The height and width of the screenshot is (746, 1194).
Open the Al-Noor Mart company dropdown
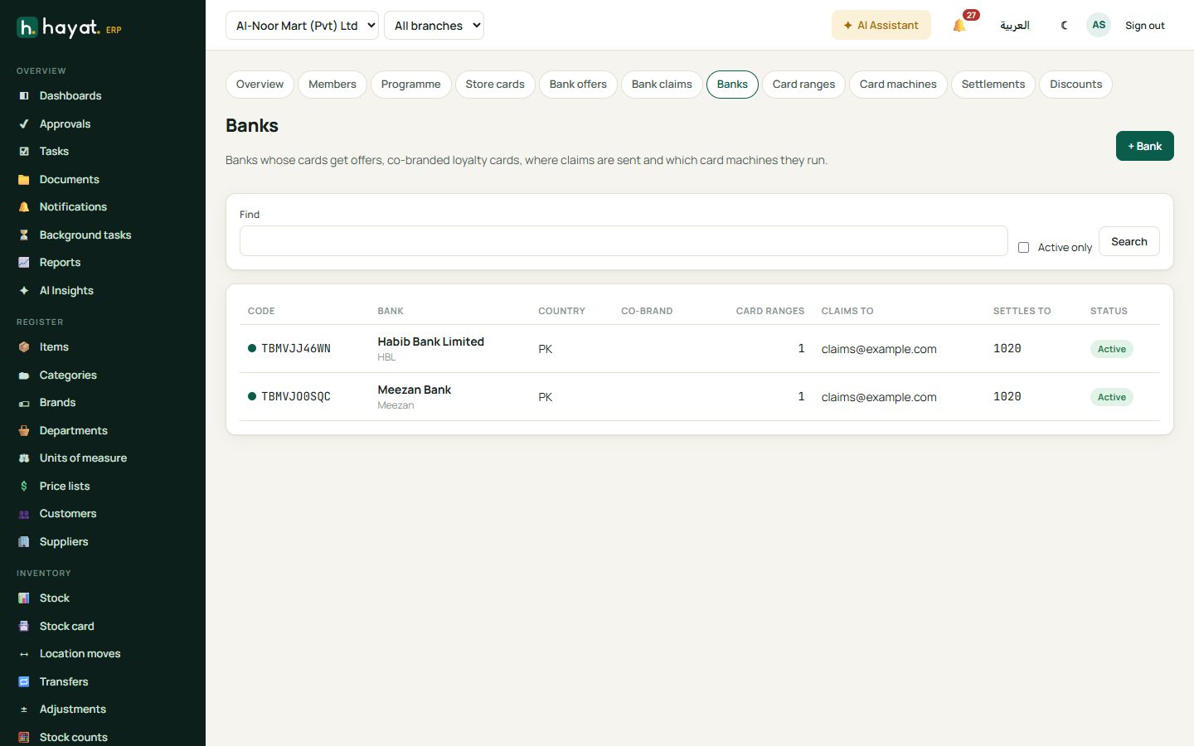302,26
